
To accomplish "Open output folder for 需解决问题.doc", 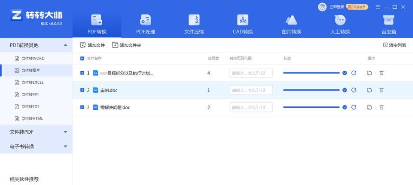I will [369, 107].
